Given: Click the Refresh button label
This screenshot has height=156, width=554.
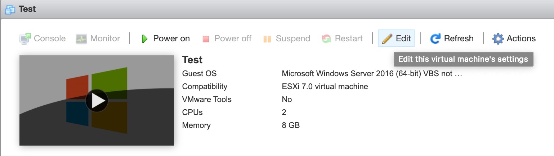Looking at the screenshot, I should point(459,38).
